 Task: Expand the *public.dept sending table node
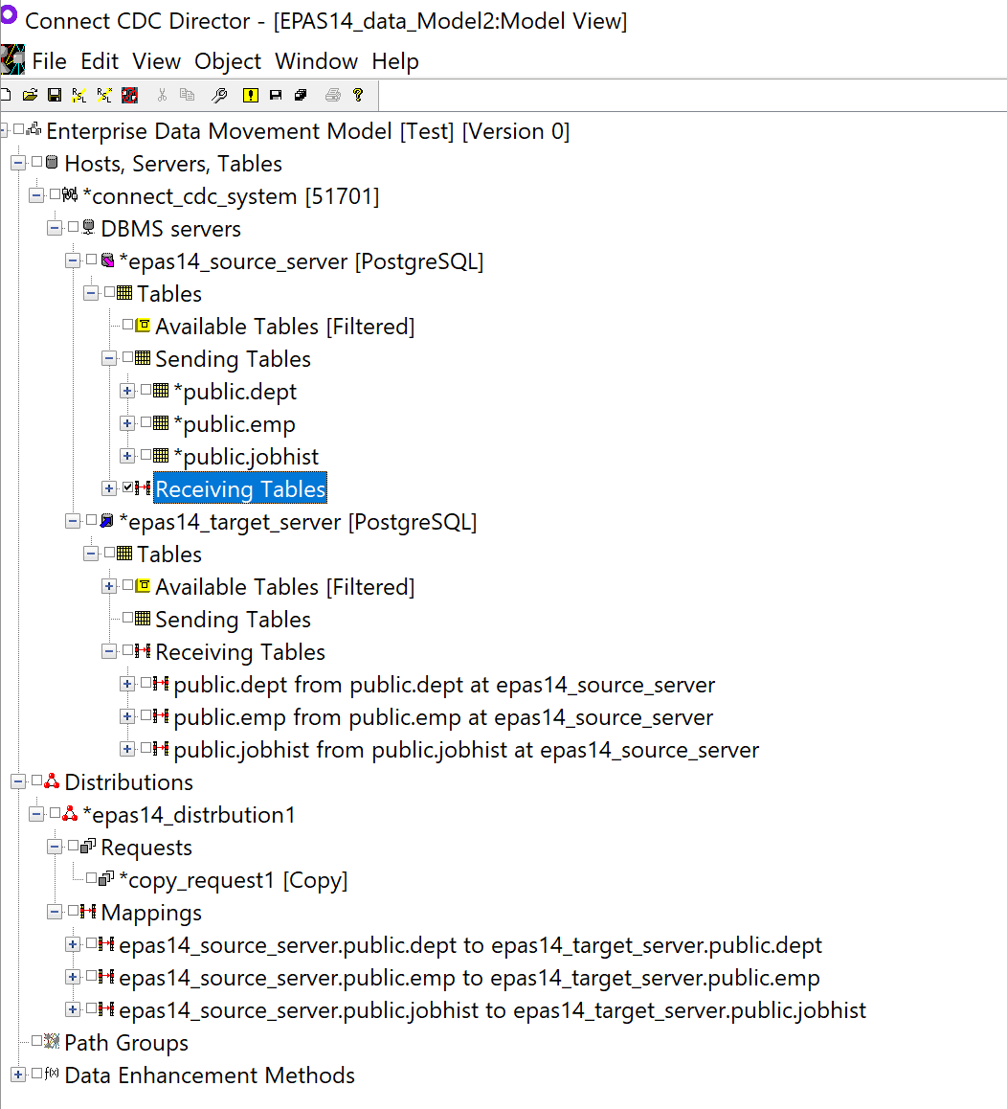[x=126, y=391]
